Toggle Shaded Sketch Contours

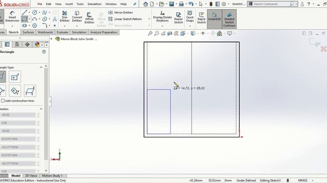click(229, 19)
